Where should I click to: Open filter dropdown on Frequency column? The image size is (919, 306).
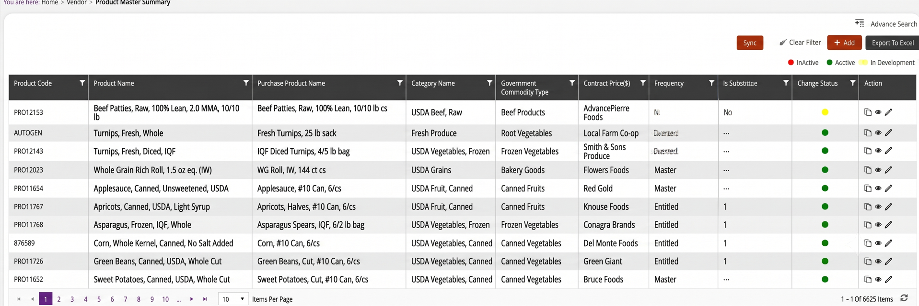[711, 83]
